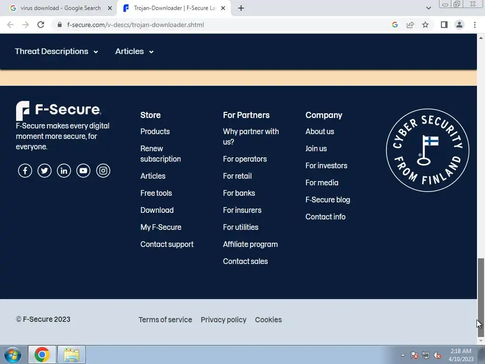Open Why partner with us link
The height and width of the screenshot is (364, 485).
(251, 136)
